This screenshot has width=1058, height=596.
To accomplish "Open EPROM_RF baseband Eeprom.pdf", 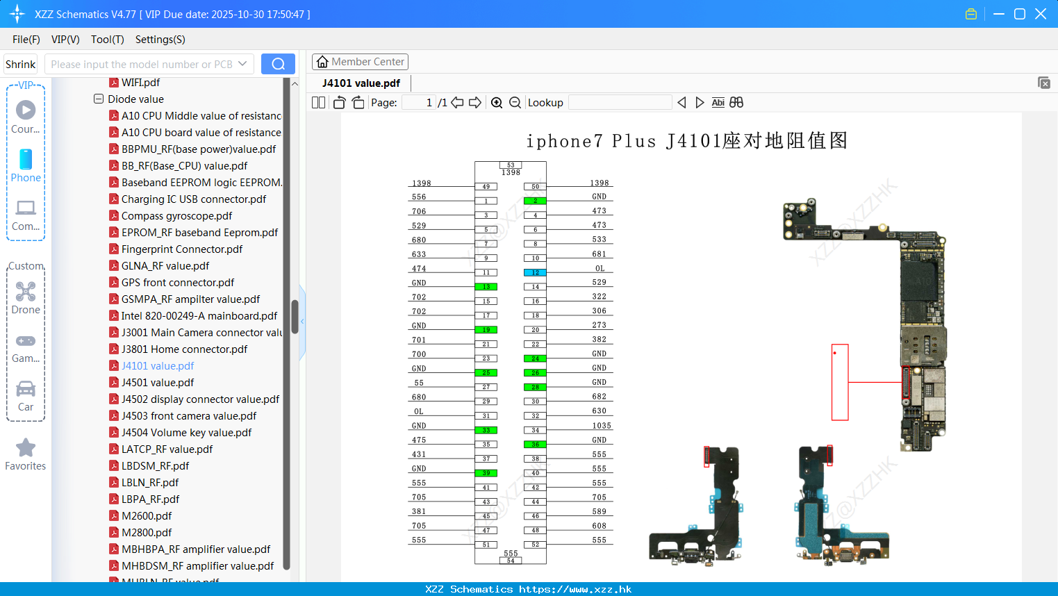I will coord(199,232).
